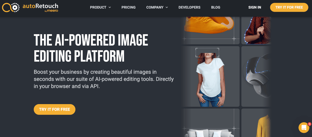Image resolution: width=312 pixels, height=137 pixels.
Task: Navigate to the BLOG
Action: click(216, 7)
